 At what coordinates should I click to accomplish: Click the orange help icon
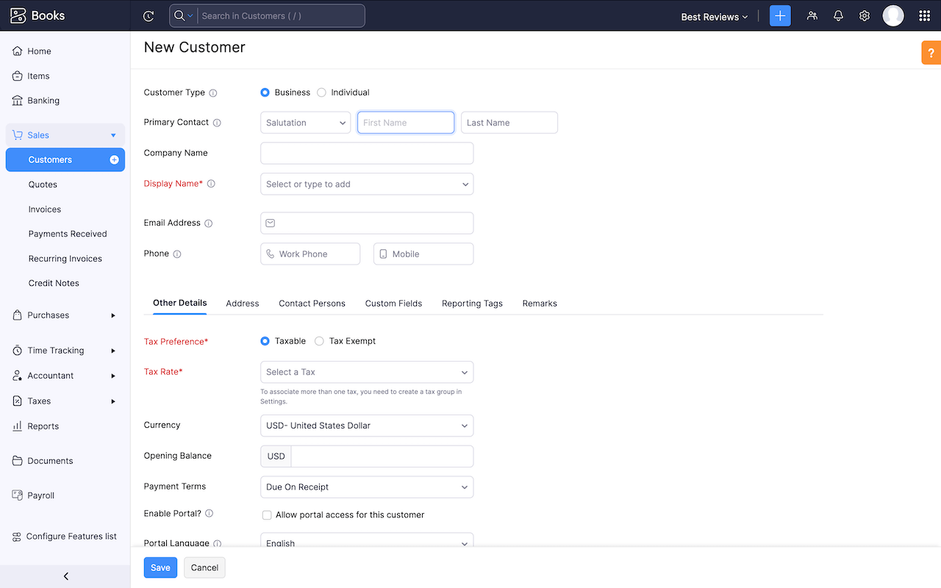click(x=931, y=53)
